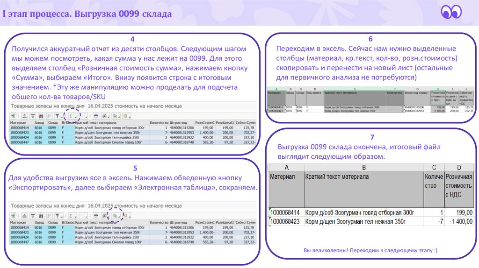Click the printer icon in step 5 toolbar
This screenshot has height=268, width=479.
tap(96, 216)
